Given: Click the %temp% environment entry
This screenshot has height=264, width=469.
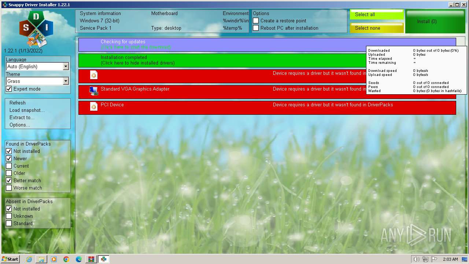Looking at the screenshot, I should point(232,28).
